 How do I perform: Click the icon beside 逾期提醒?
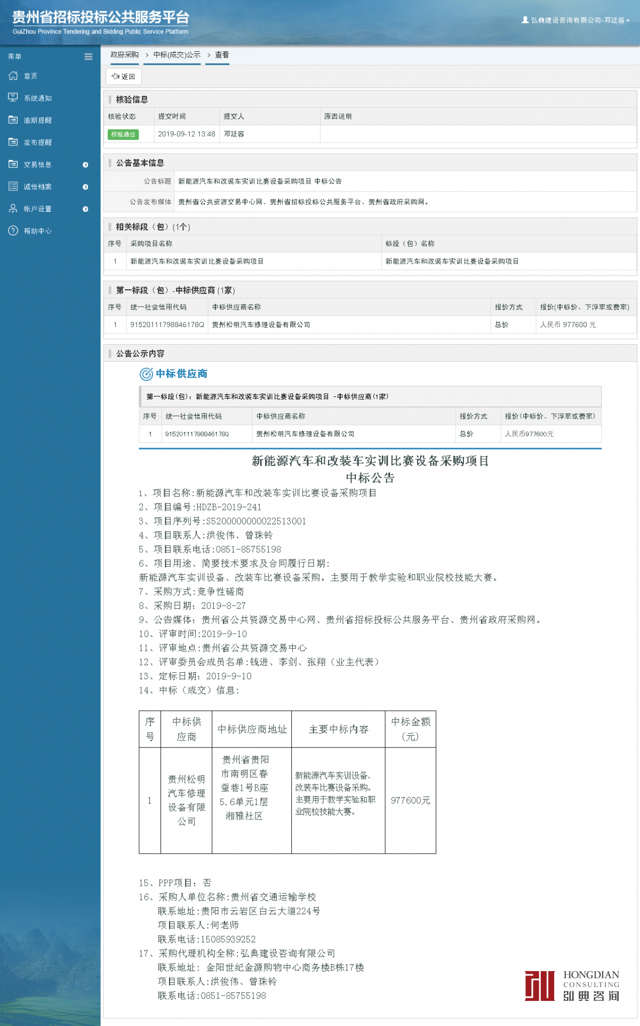pyautogui.click(x=13, y=120)
